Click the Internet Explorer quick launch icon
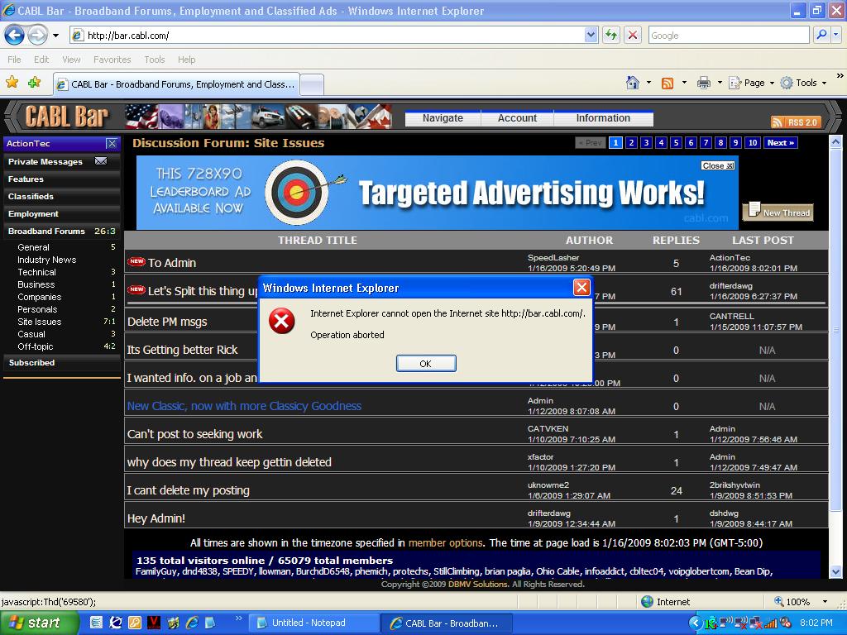Screen dimensions: 847x635 [x=192, y=623]
